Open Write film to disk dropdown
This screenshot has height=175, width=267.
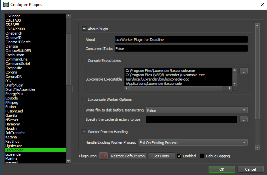(197, 110)
